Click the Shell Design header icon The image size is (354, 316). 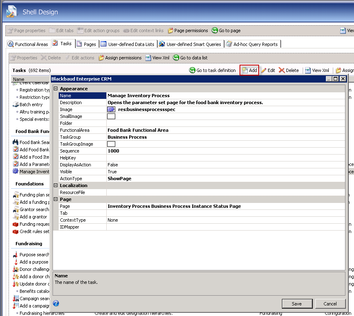[11, 11]
